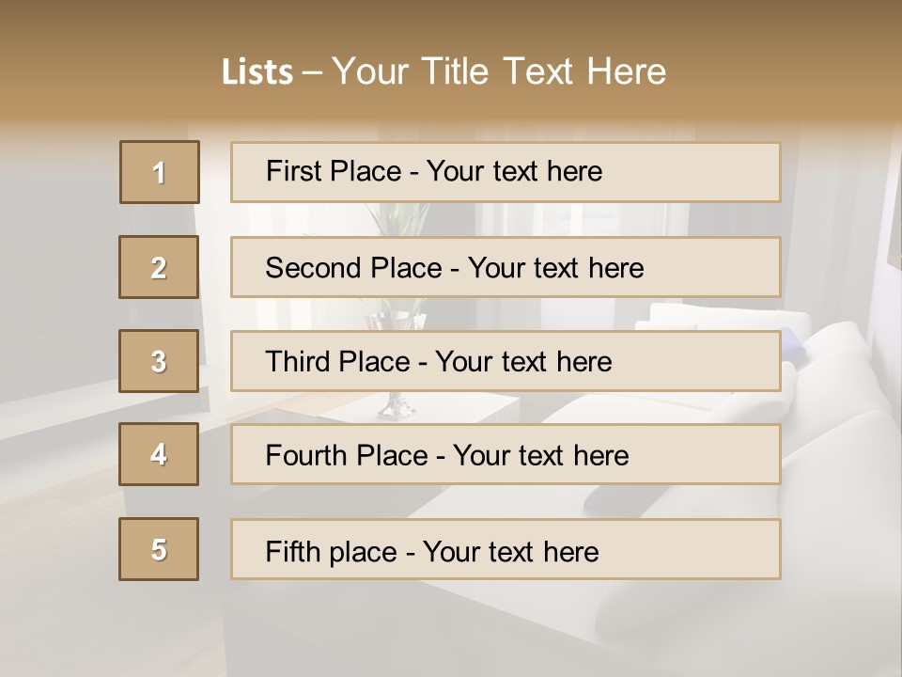Select the Fifth place text box
Screen dimensions: 902x677
505,550
